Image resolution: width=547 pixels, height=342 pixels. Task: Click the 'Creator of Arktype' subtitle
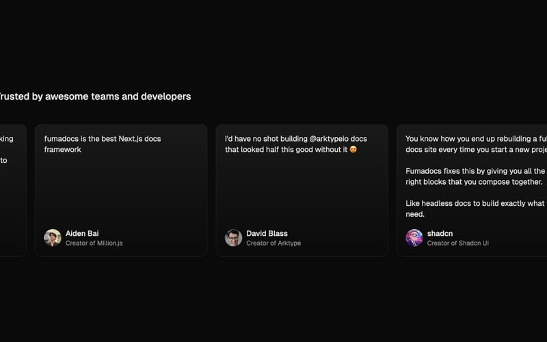coord(273,243)
